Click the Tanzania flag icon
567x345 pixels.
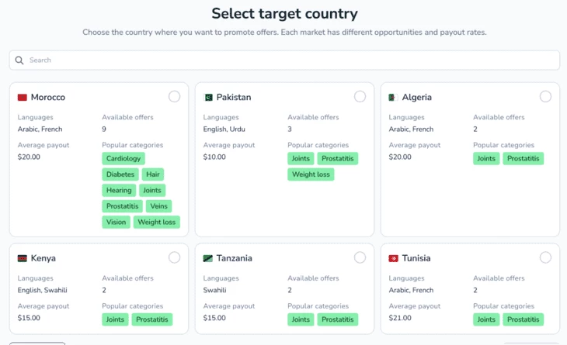208,258
